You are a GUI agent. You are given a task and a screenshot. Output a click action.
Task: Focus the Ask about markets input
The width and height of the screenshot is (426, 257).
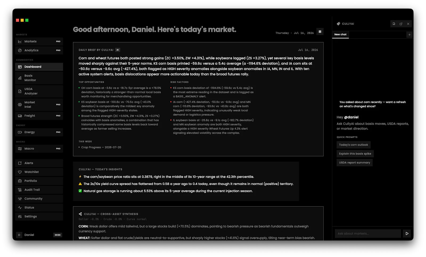point(368,234)
